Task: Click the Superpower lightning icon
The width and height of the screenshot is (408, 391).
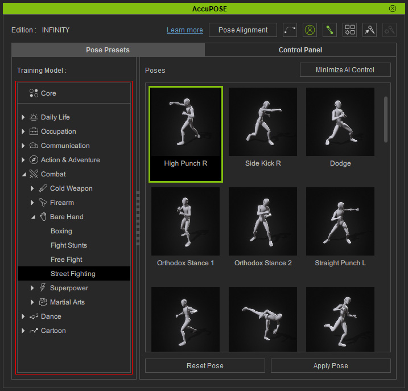Action: (43, 287)
